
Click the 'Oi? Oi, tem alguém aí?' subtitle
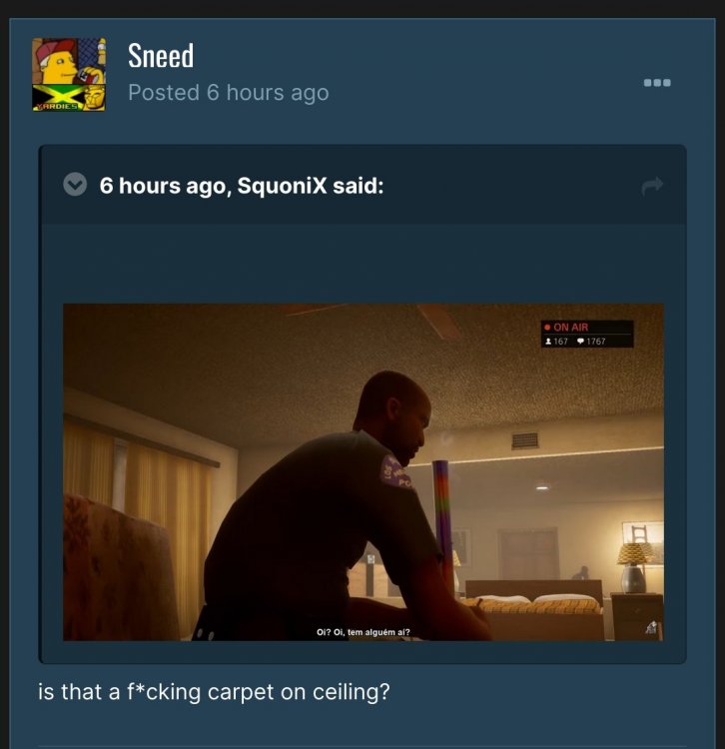[x=362, y=632]
